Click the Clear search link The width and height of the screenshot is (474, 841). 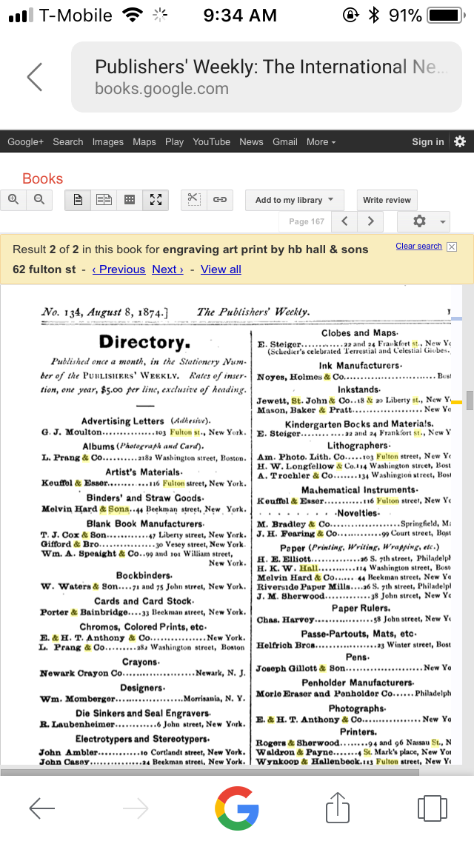point(418,247)
